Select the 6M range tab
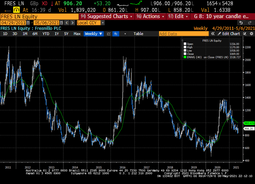Screen dimensions: 255x184 click(x=35, y=34)
